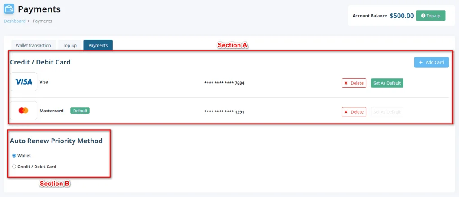Viewport: 459px width, 197px height.
Task: Open the Top-up tab
Action: click(69, 45)
